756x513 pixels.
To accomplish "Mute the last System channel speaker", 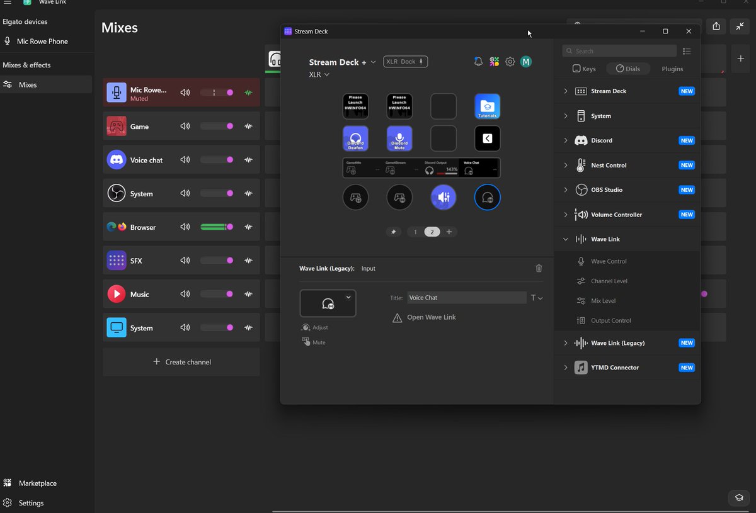I will click(x=185, y=328).
